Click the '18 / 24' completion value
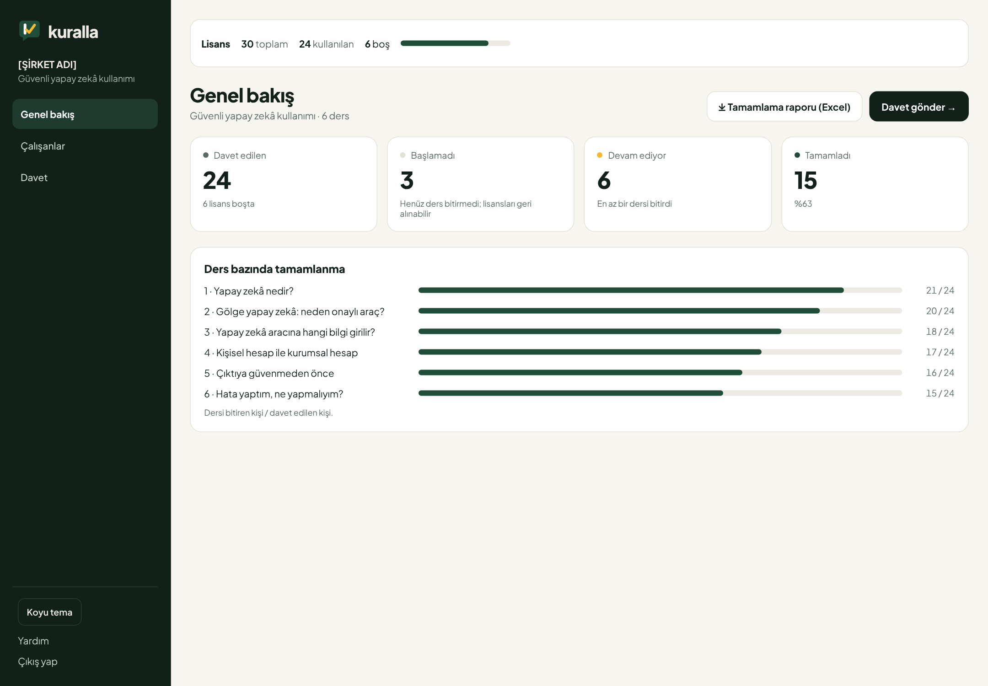This screenshot has width=988, height=686. tap(940, 332)
